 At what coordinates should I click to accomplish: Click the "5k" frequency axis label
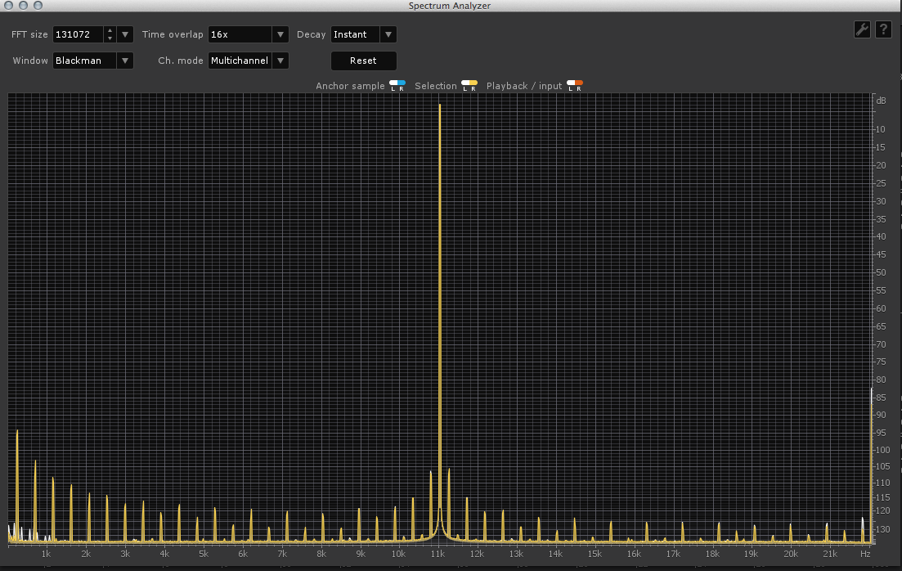coord(203,554)
